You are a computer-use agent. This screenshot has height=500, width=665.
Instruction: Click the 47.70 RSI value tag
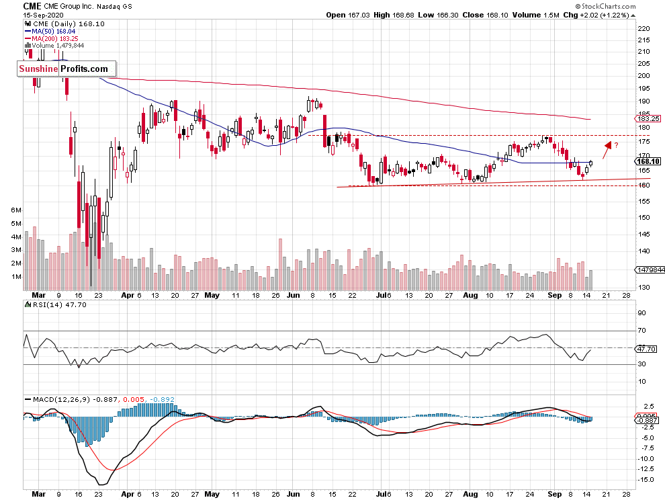coord(646,349)
